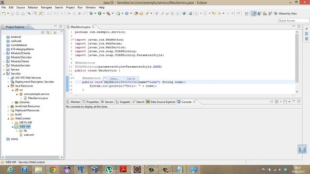Switch to the Search tab
This screenshot has height=174, width=310.
[138, 102]
